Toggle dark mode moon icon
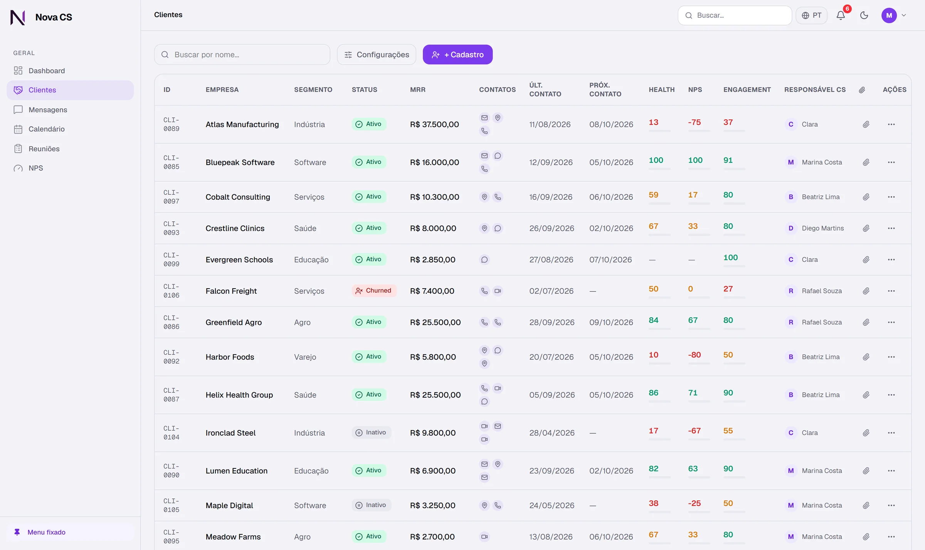This screenshot has width=925, height=550. tap(864, 15)
